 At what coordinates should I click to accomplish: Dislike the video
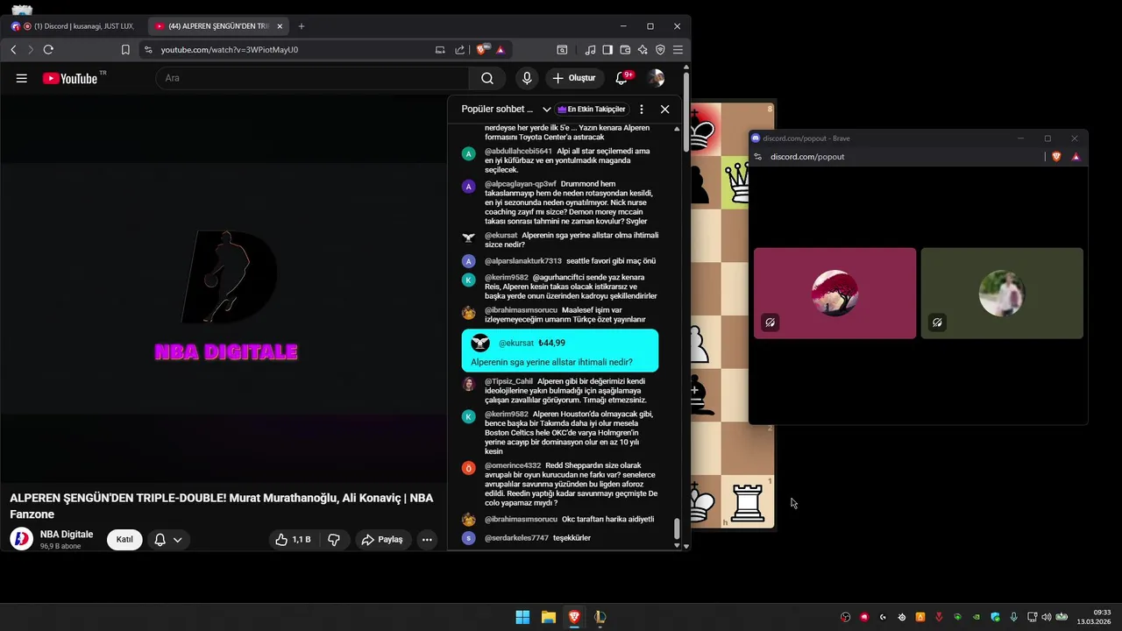point(334,540)
